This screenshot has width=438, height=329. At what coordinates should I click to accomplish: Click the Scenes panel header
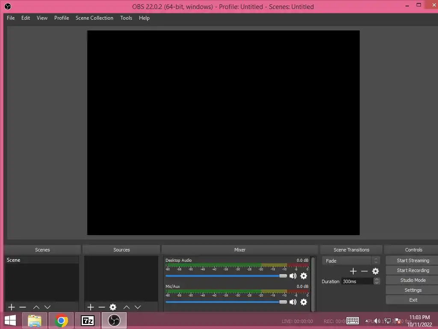tap(42, 250)
